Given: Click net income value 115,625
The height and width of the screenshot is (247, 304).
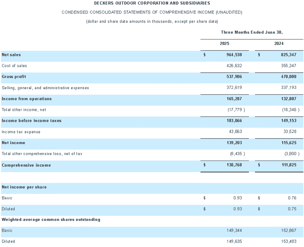Looking at the screenshot, I should coord(289,143).
